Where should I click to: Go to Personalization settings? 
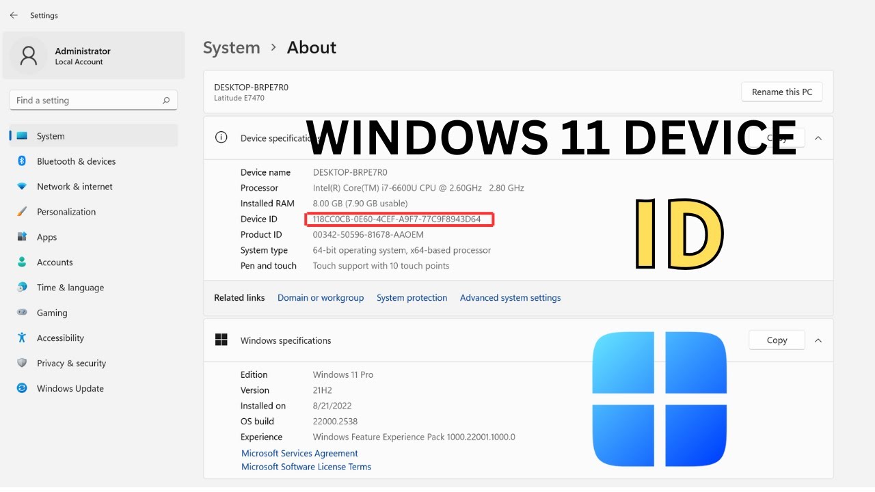(94, 212)
